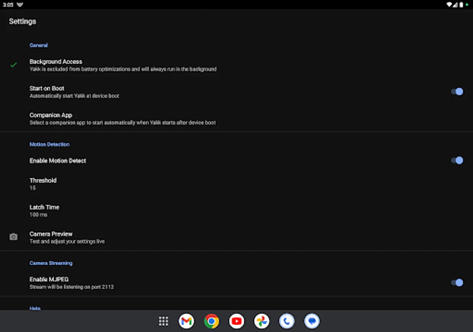Open Google Photos from the dock
Viewport: 473px width, 332px height.
coord(262,321)
